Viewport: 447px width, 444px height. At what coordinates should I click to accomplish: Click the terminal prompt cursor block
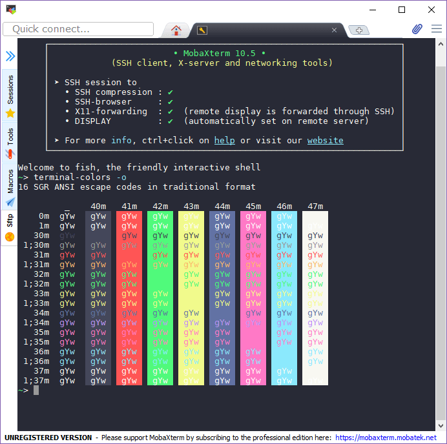click(36, 390)
